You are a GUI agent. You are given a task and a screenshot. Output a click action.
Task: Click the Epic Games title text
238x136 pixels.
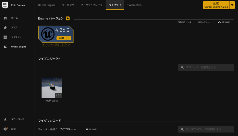(x=18, y=5)
